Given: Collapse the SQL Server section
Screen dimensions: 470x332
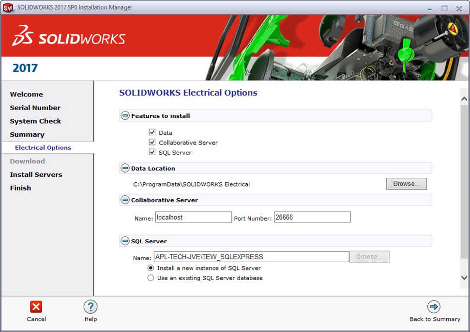Looking at the screenshot, I should (125, 241).
